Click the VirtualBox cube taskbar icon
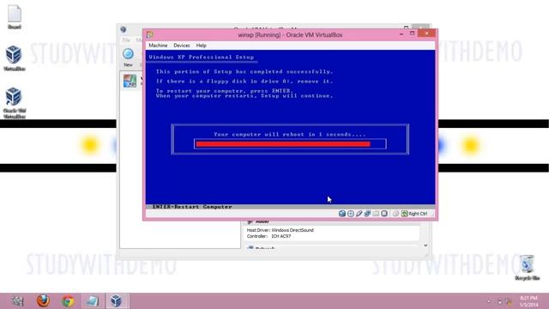549x309 pixels. tap(117, 301)
